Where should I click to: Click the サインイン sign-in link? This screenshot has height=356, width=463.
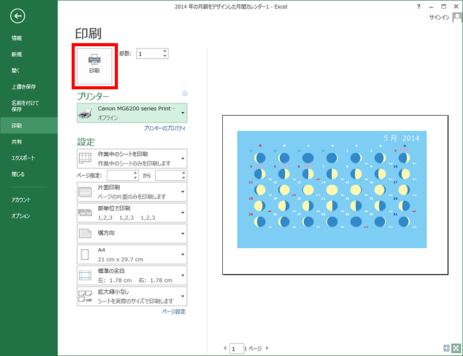pyautogui.click(x=440, y=17)
